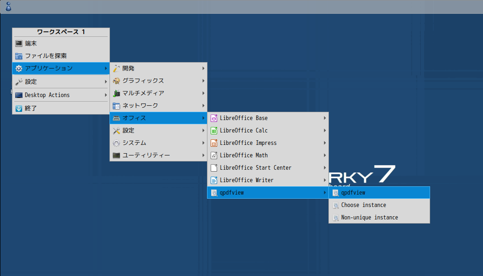The width and height of the screenshot is (483, 276).
Task: Click the LibreOffice Impress presentation icon
Action: 214,143
